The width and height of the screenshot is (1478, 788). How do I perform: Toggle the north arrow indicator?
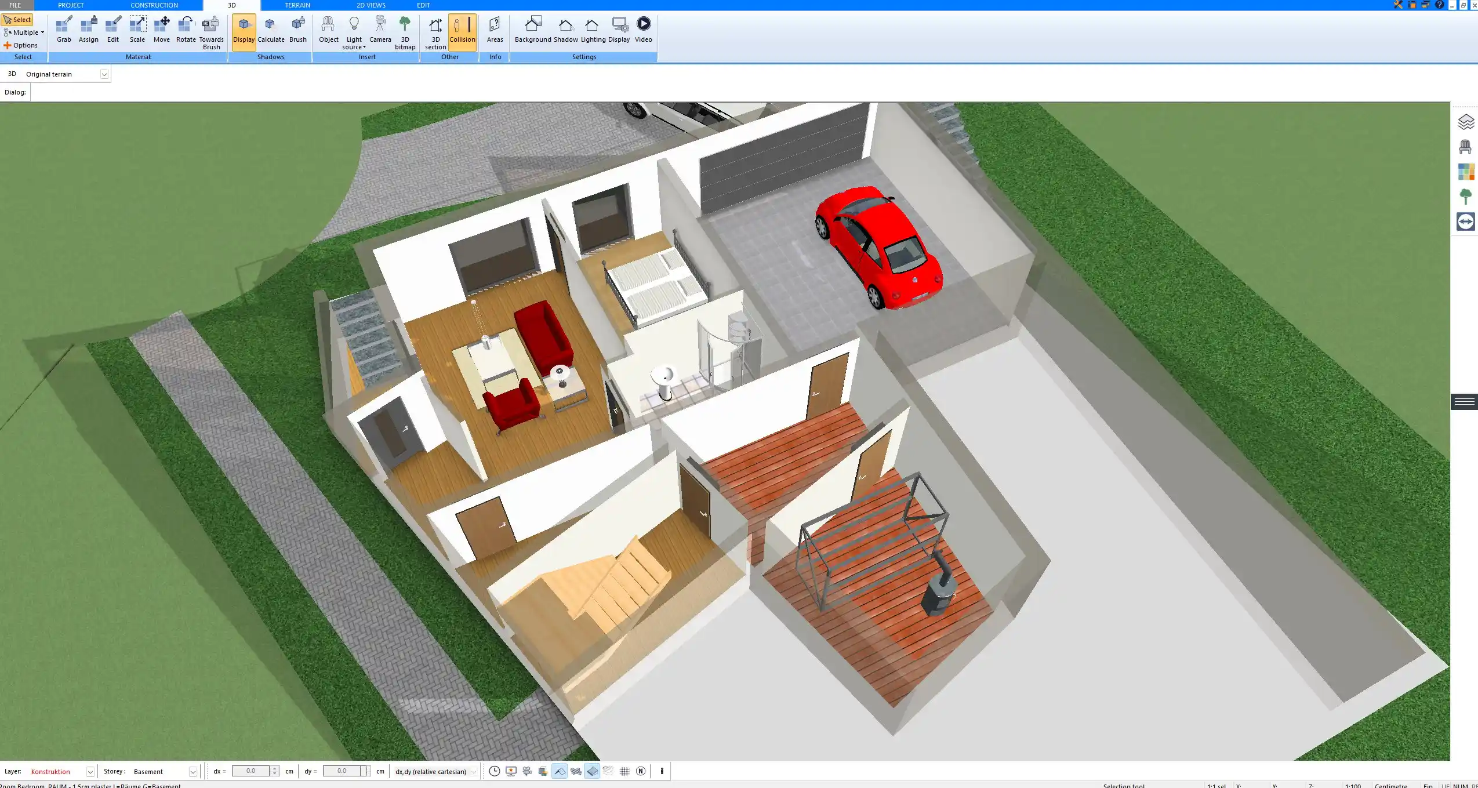coord(641,771)
